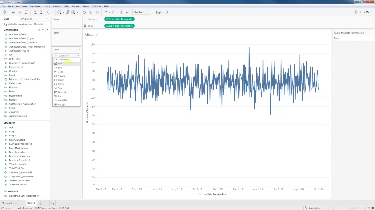This screenshot has width=375, height=210.
Task: Swap rows and columns icon
Action: pyautogui.click(x=84, y=12)
